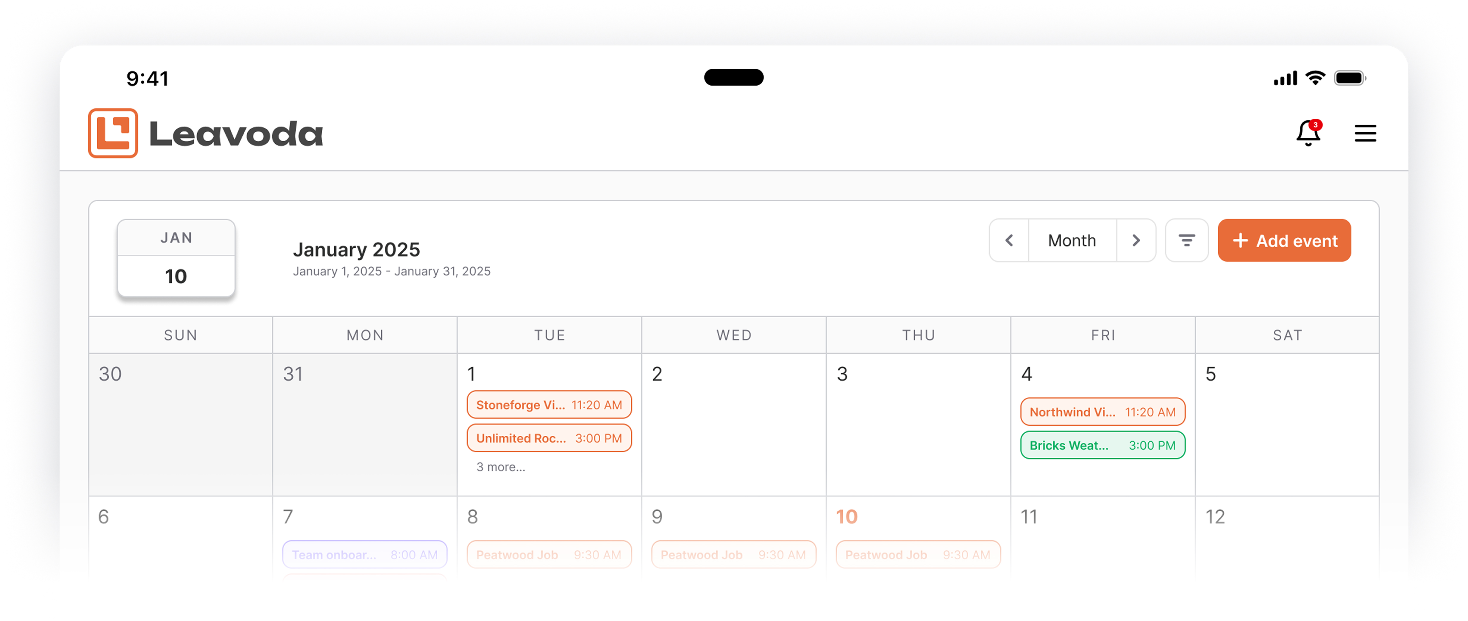Screen dimensions: 1468x621
Task: Click the TUE column header
Action: pyautogui.click(x=549, y=335)
